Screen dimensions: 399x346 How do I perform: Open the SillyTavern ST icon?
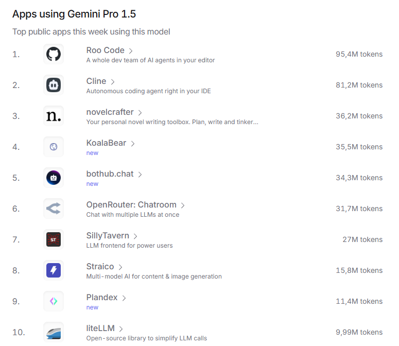click(54, 239)
